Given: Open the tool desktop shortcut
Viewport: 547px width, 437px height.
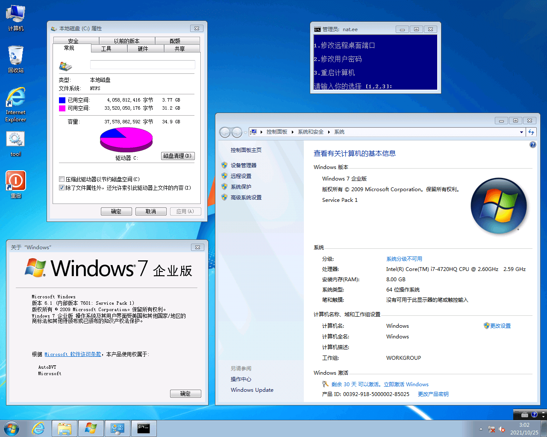Looking at the screenshot, I should point(15,143).
